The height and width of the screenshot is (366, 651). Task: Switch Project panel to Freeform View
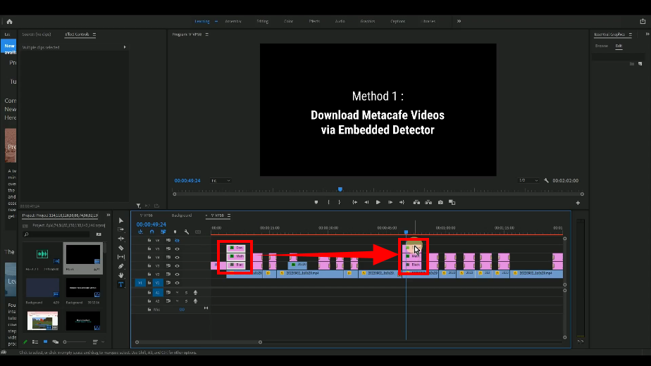56,342
